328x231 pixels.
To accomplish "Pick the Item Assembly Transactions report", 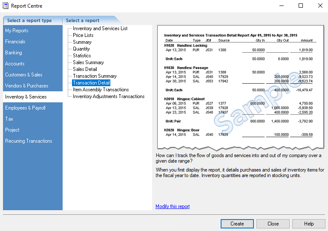I will 101,90.
